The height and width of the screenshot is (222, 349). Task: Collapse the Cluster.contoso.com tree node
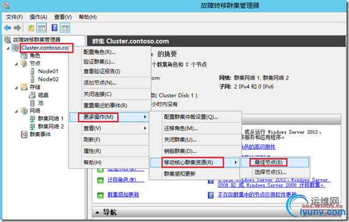click(x=8, y=48)
